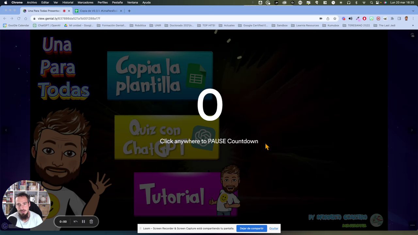The width and height of the screenshot is (418, 235).
Task: Show hidden bookmarks overflow chevron
Action: pos(413,25)
